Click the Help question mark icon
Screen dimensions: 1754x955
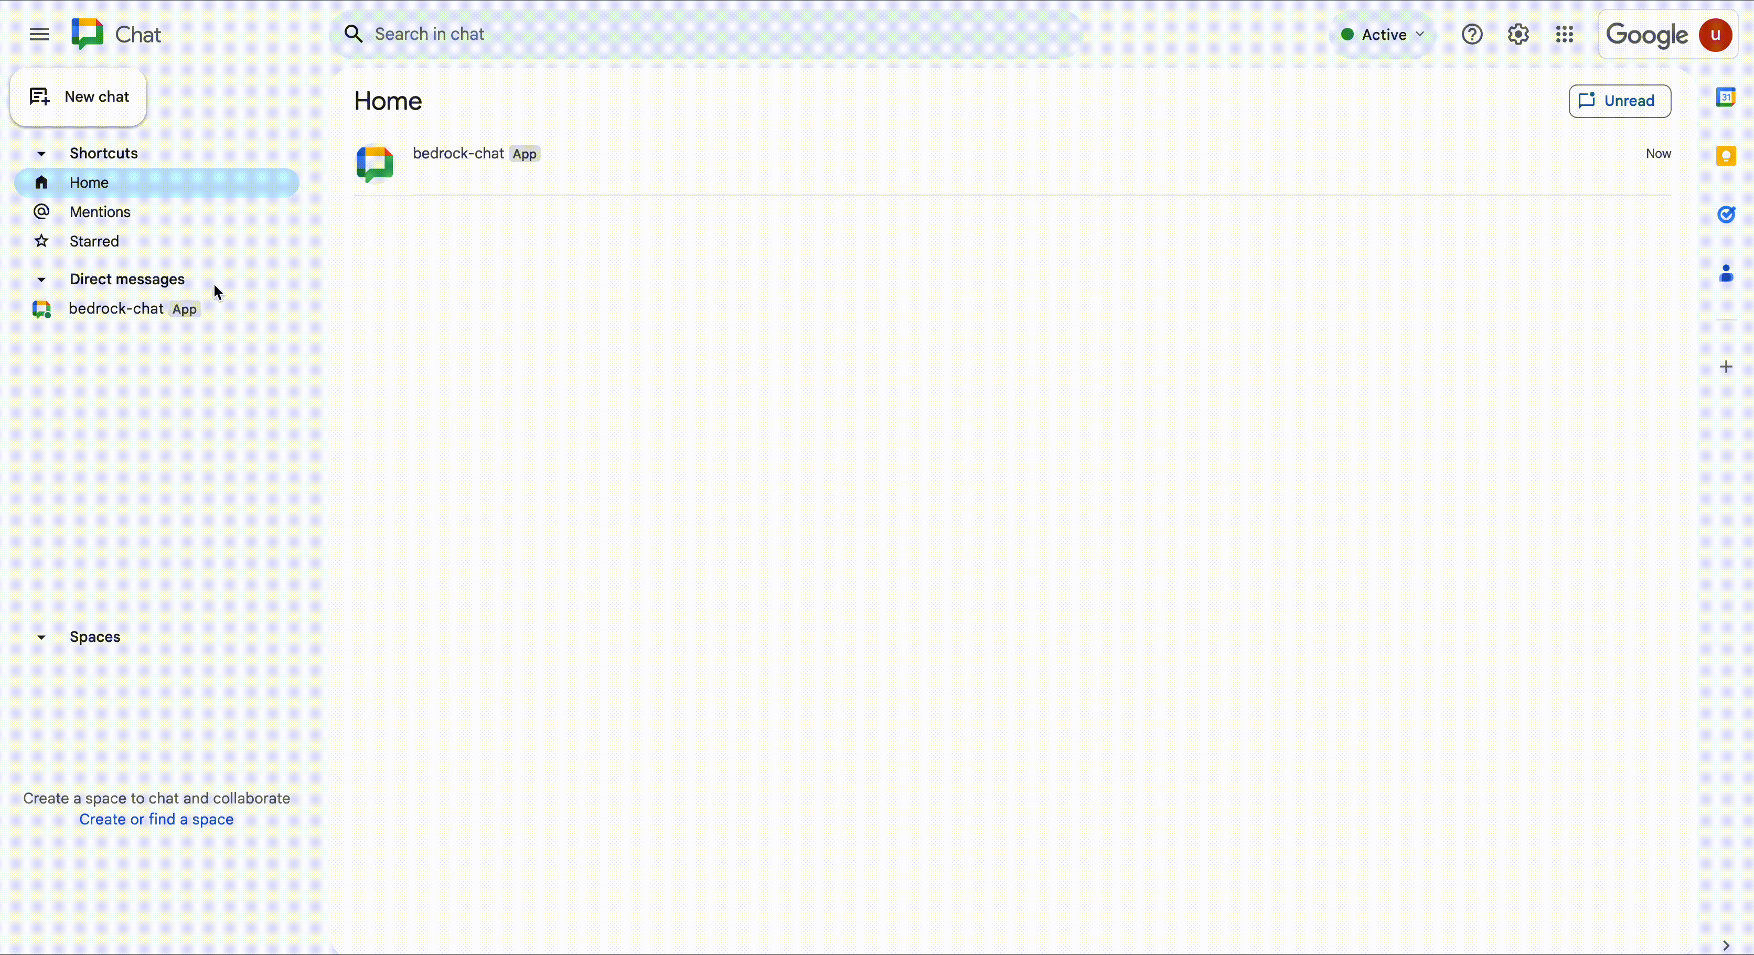pos(1471,34)
